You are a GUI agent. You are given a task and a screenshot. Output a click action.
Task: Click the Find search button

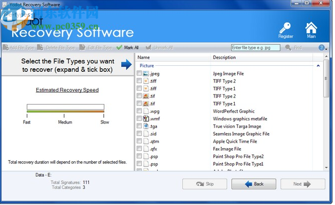point(294,48)
